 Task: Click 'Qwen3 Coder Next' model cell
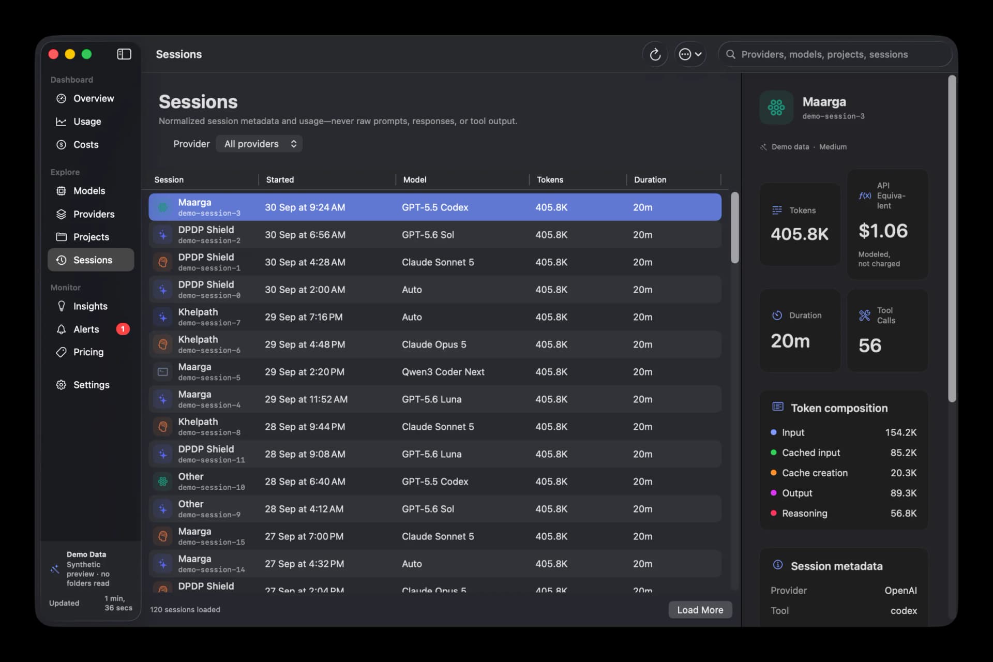443,372
